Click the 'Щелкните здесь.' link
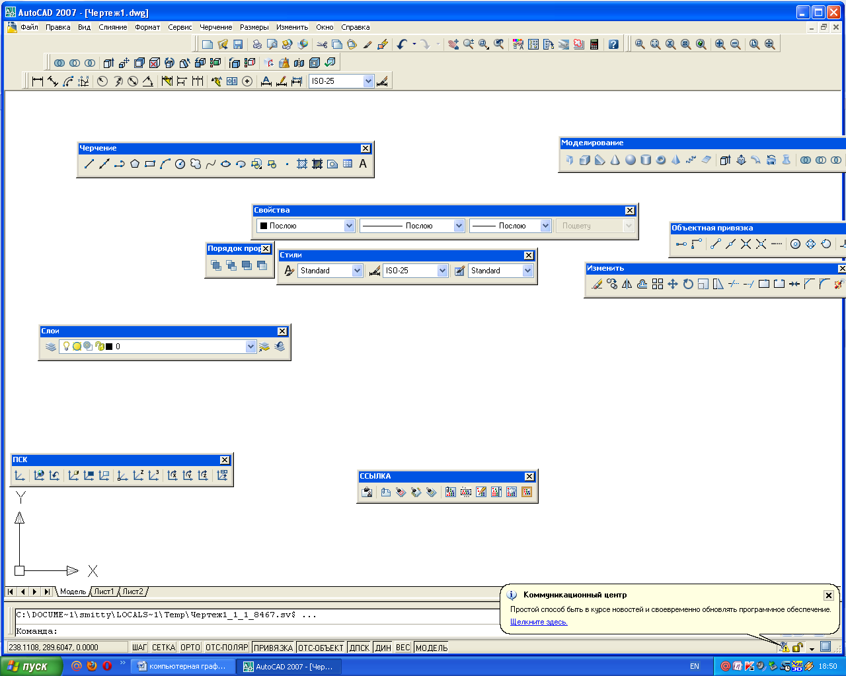 (539, 622)
